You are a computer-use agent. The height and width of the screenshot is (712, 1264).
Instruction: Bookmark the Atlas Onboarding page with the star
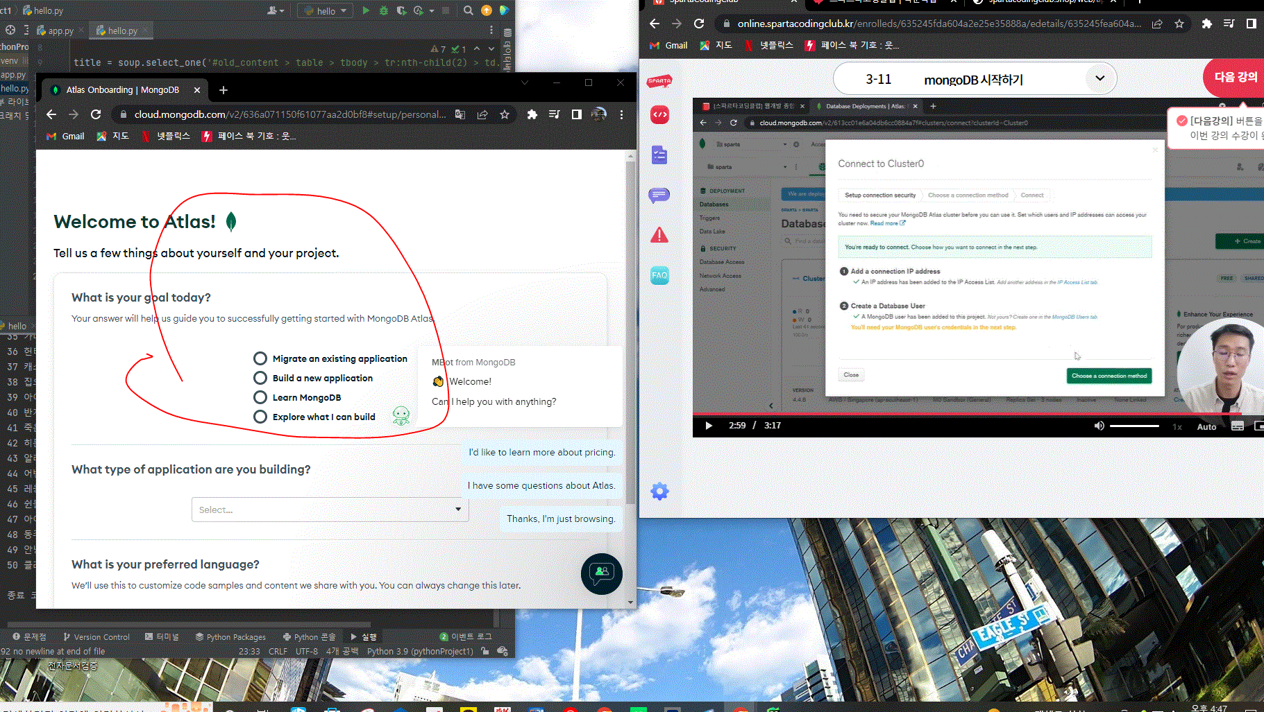pos(505,114)
